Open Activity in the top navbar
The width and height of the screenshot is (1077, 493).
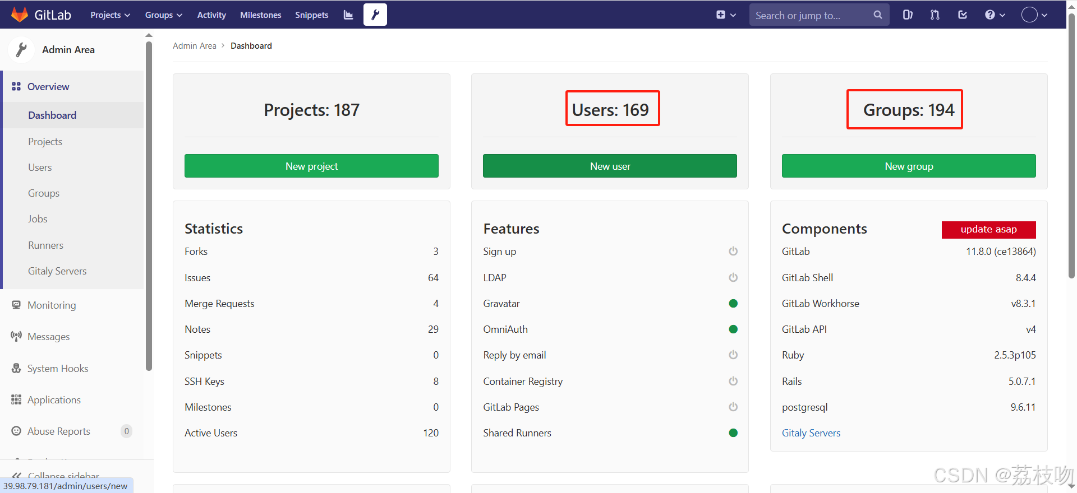tap(211, 15)
